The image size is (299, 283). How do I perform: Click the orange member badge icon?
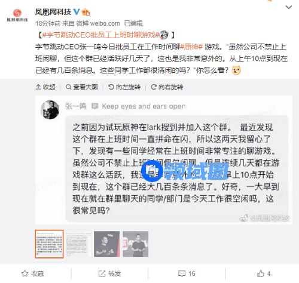tap(86, 12)
